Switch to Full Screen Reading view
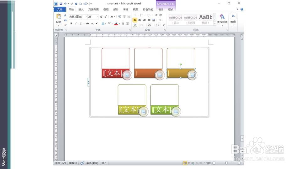The height and width of the screenshot is (169, 301). (189, 163)
